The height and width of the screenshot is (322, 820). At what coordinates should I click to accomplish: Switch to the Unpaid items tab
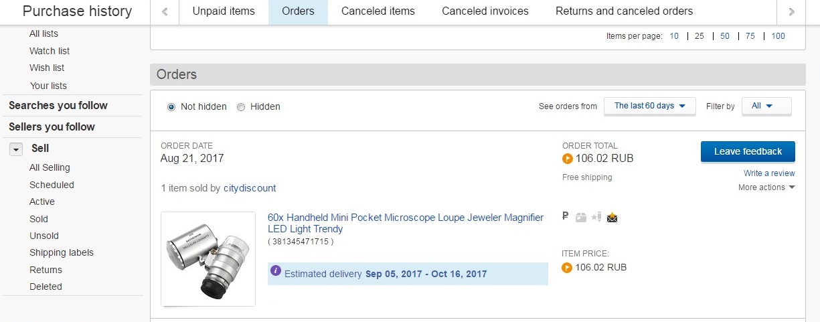coord(224,11)
